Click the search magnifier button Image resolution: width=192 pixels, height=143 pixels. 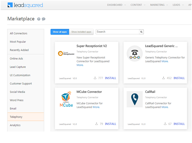coord(141,32)
